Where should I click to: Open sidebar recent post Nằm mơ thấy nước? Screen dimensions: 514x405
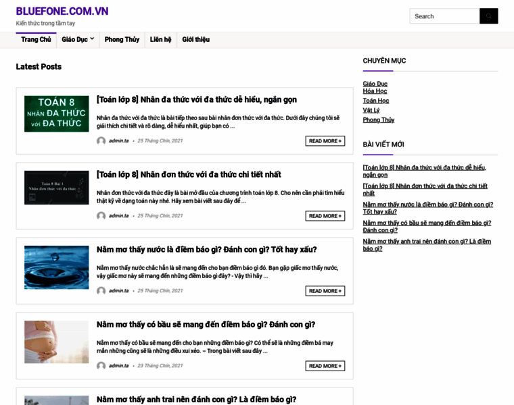point(428,208)
